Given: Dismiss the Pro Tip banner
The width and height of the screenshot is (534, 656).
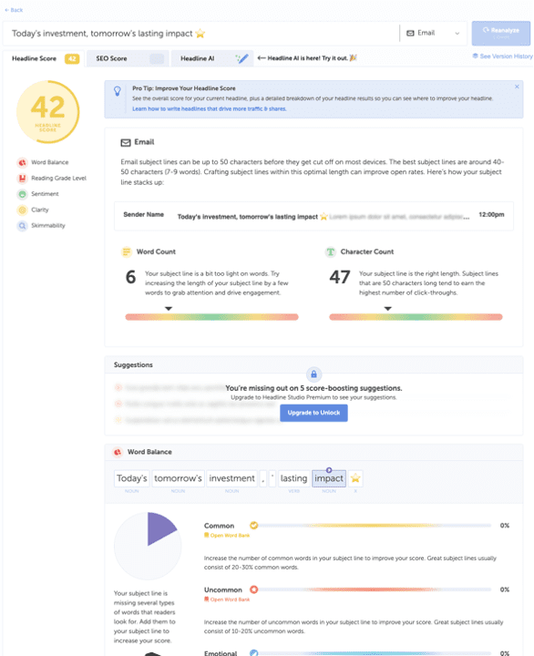Looking at the screenshot, I should pyautogui.click(x=517, y=87).
